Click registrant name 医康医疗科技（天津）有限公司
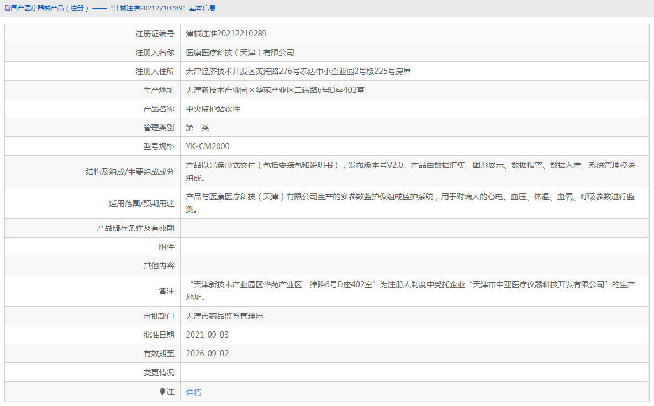Image resolution: width=654 pixels, height=406 pixels. pyautogui.click(x=240, y=52)
